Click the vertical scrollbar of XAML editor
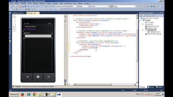 137,46
